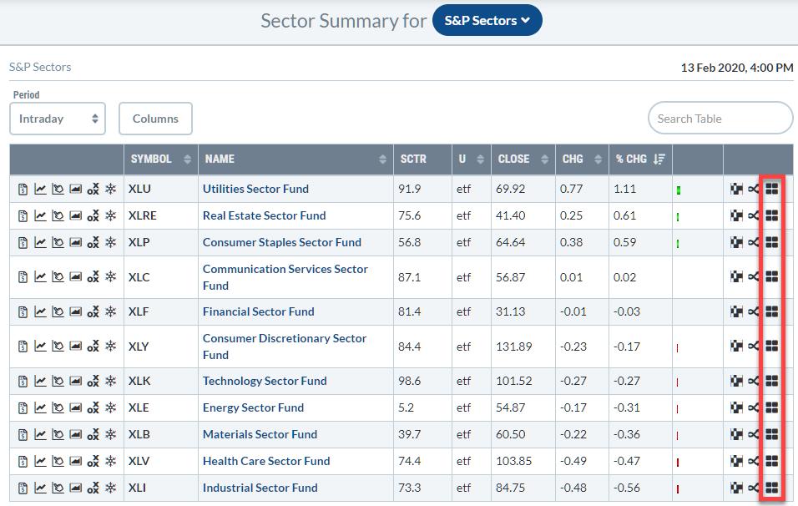Sort by SYMBOL column header
This screenshot has width=798, height=506.
[x=160, y=159]
